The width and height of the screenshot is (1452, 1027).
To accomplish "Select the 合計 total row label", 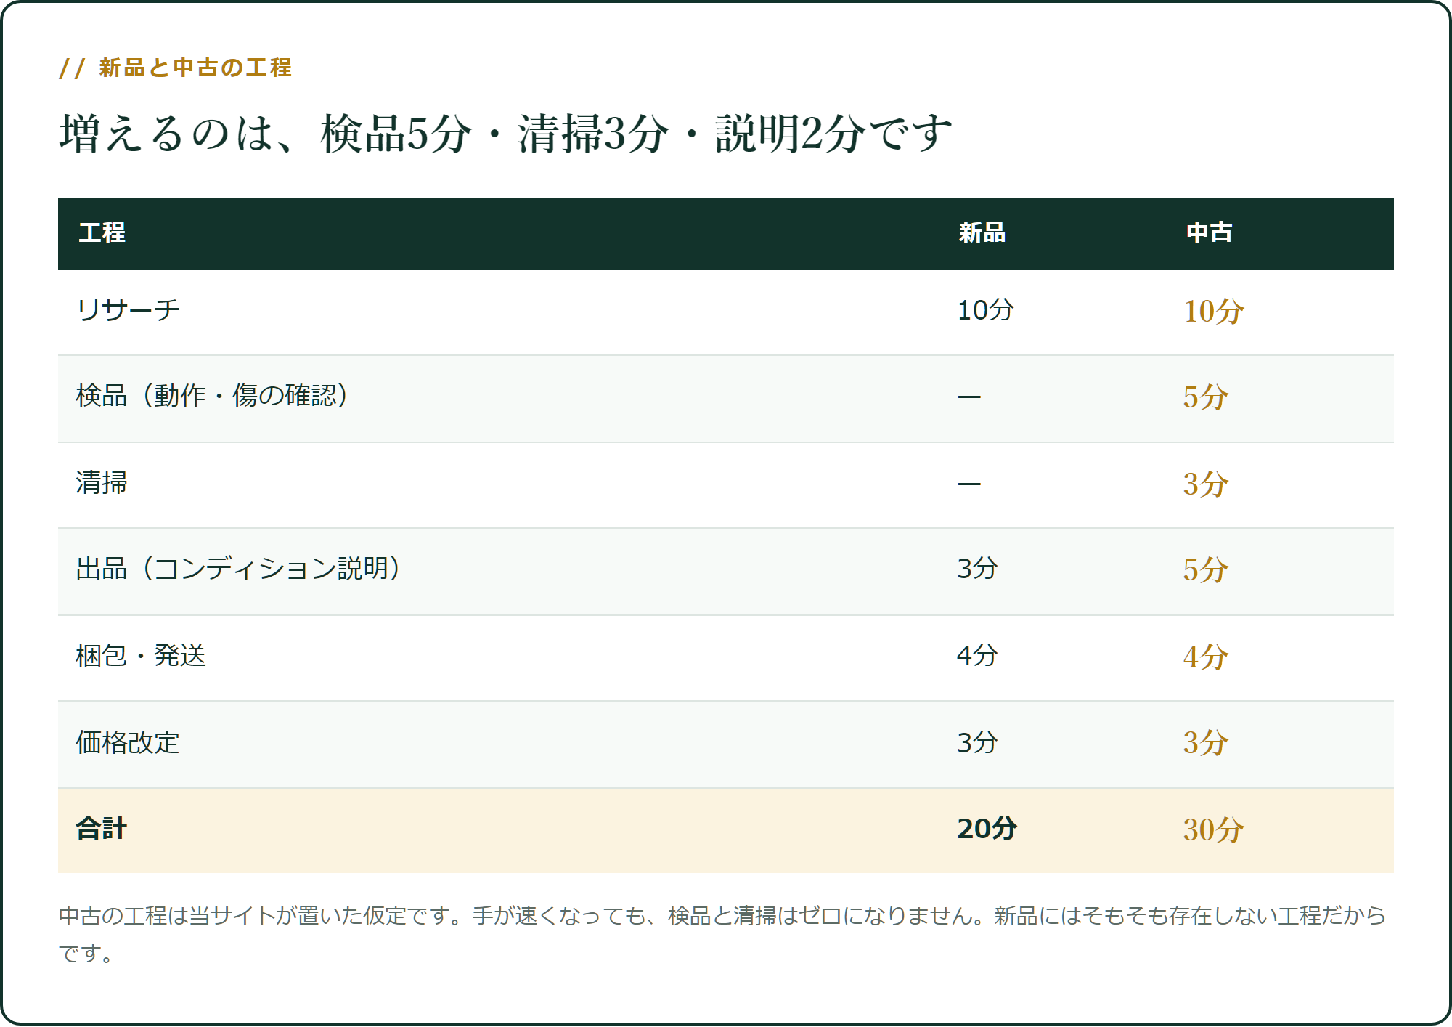I will pyautogui.click(x=102, y=829).
